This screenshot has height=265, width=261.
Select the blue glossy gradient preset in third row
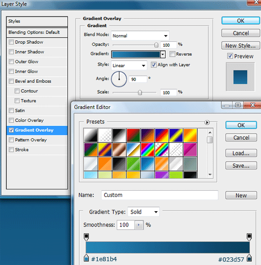[x=148, y=164]
